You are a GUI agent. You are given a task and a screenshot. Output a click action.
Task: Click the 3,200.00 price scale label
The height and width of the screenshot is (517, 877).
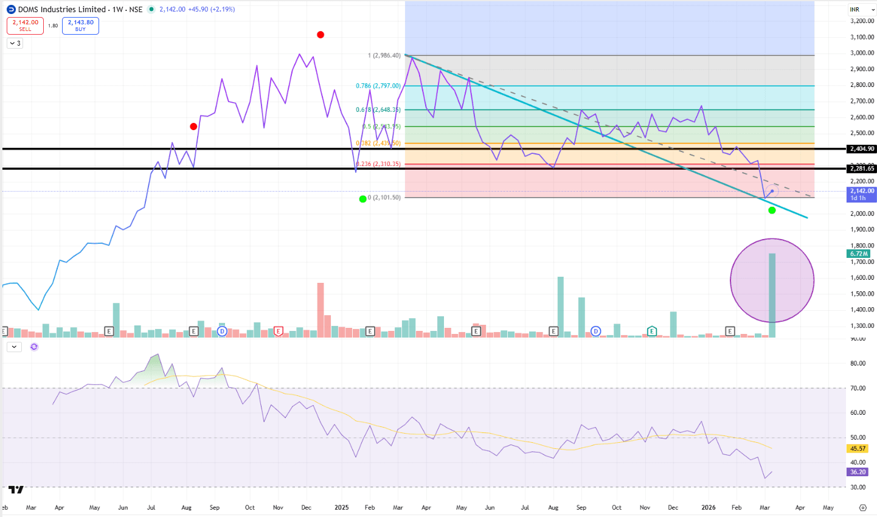(862, 21)
